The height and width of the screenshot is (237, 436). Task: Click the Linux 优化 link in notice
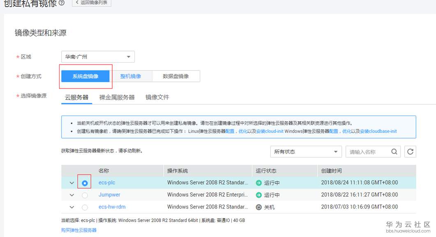click(243, 131)
